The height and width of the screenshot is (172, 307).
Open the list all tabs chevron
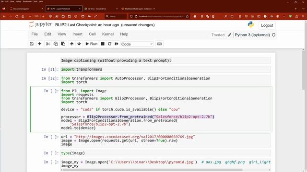tap(303, 9)
